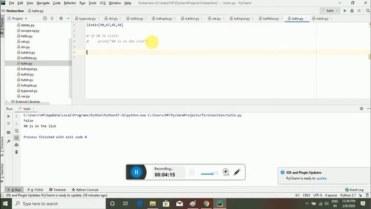Clear all Run console output trash icon
The image size is (371, 209).
click(x=16, y=152)
